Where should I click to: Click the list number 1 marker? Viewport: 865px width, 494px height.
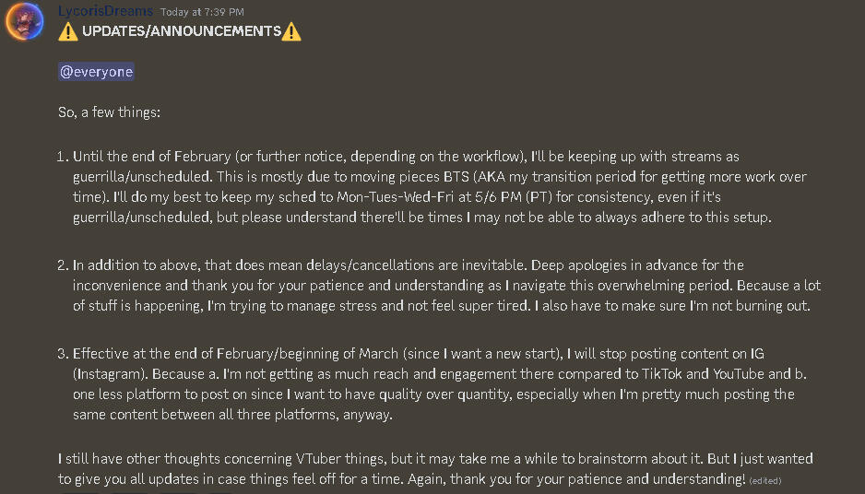62,156
